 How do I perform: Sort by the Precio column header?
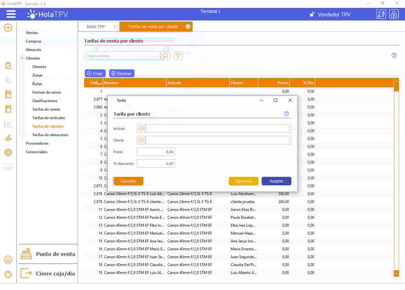click(274, 83)
